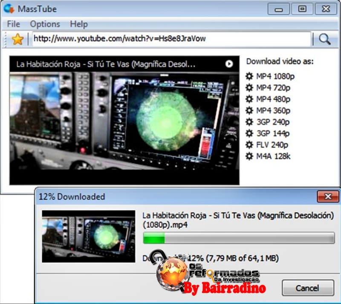Download video as MP4 720p
This screenshot has width=341, height=304.
[x=273, y=88]
